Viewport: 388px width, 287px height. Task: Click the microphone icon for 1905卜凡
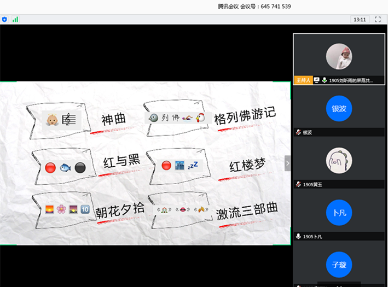click(298, 236)
